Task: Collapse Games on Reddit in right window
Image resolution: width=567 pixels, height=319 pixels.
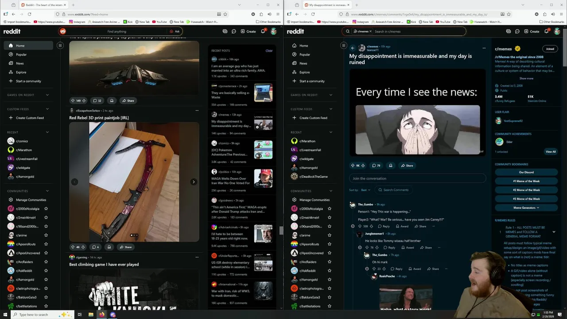Action: [331, 95]
